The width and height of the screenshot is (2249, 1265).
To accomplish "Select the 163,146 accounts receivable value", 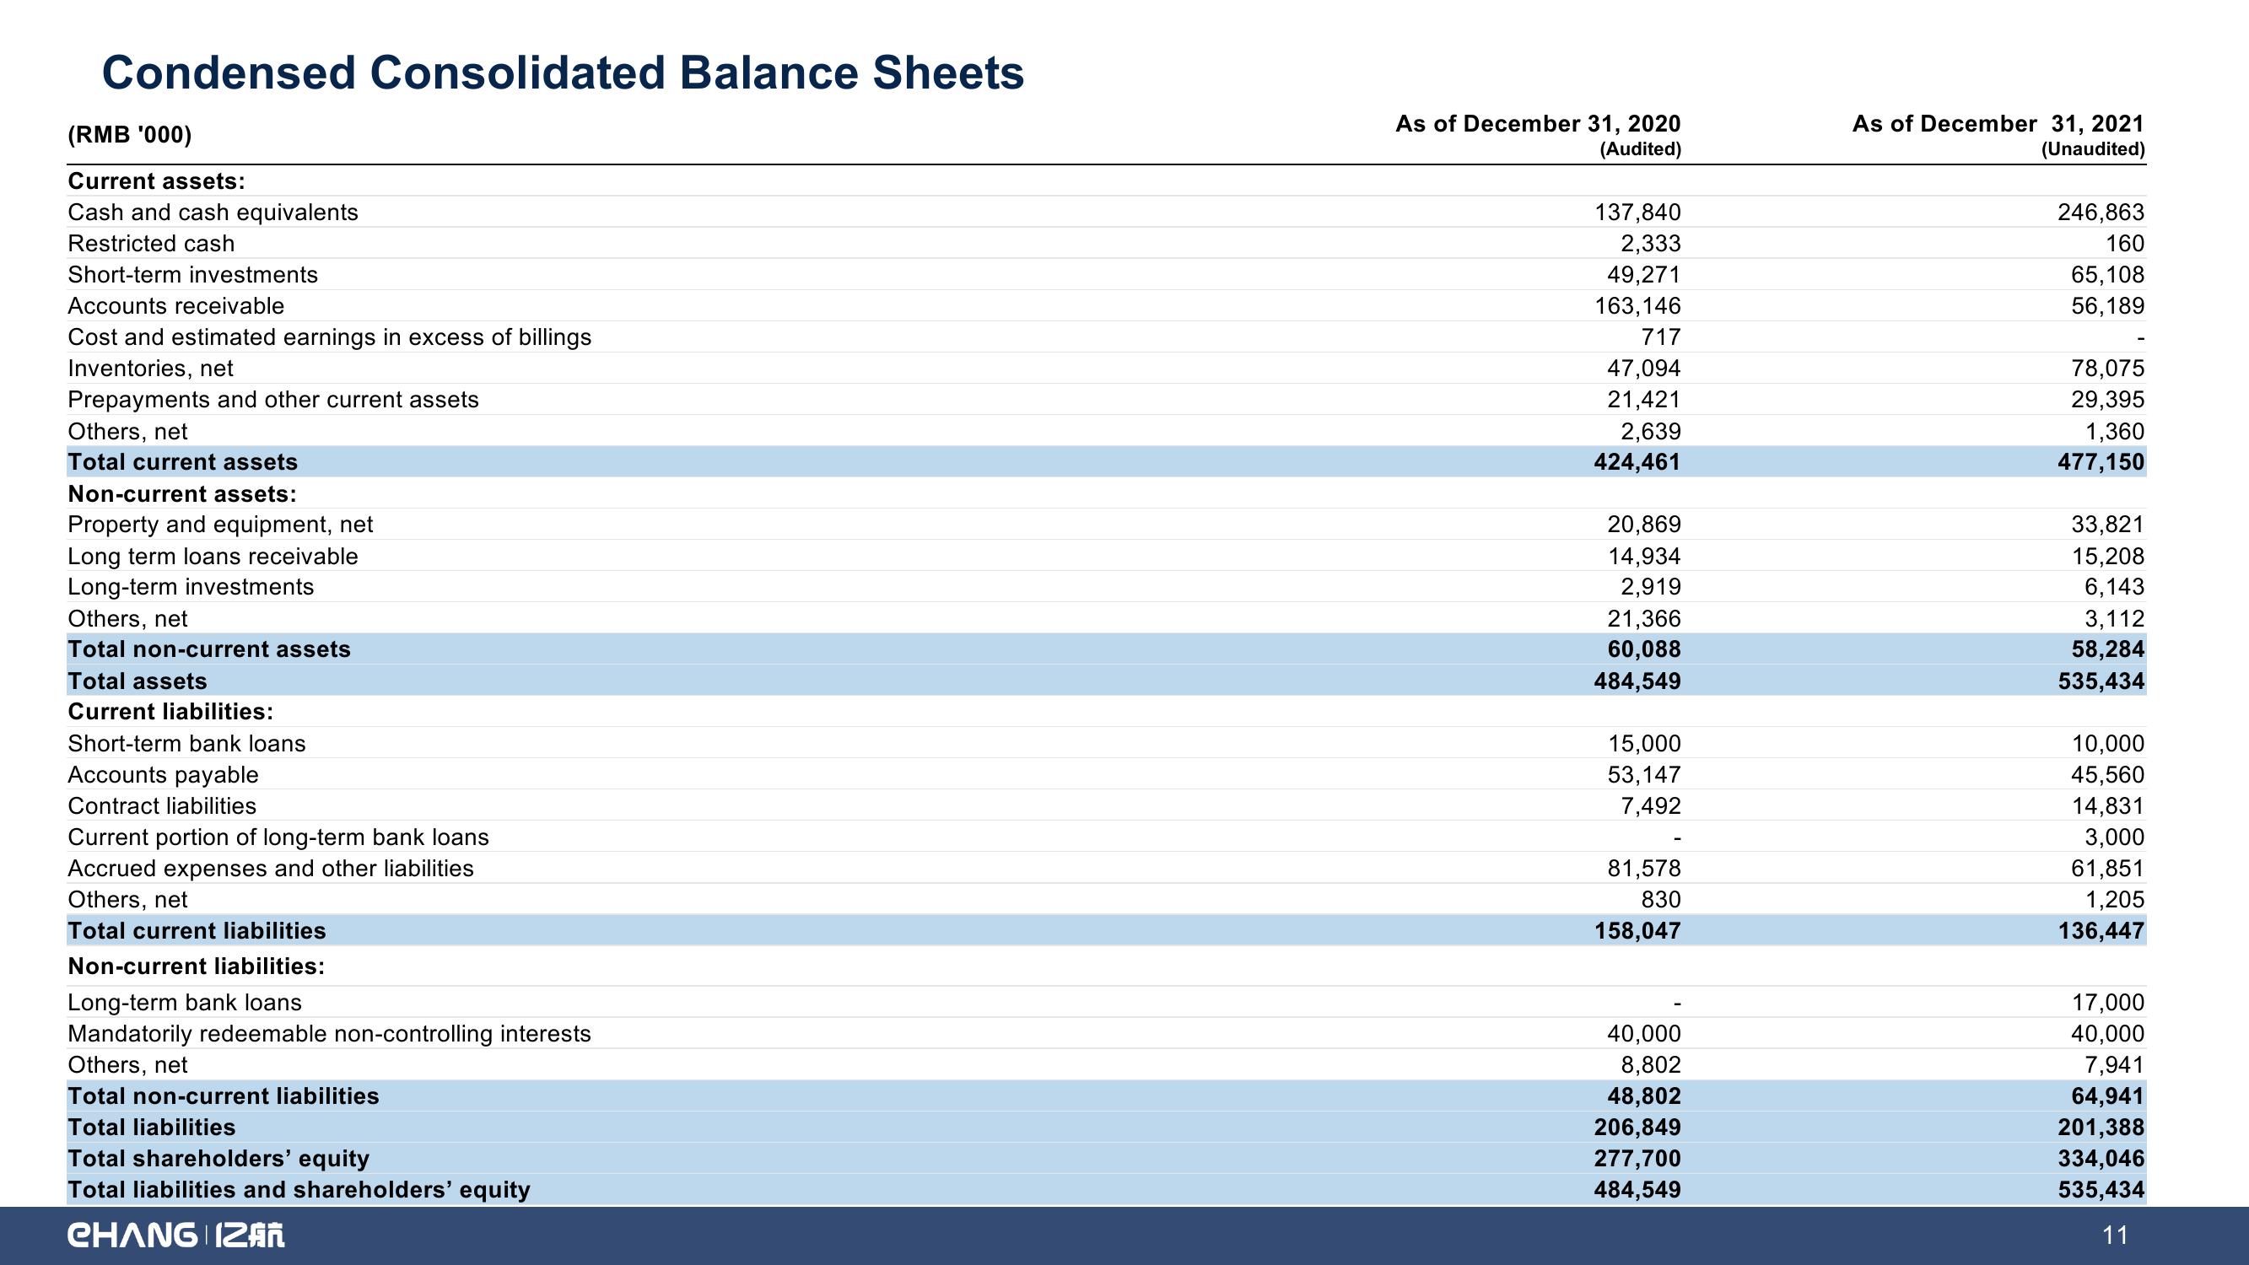I will tap(1637, 306).
